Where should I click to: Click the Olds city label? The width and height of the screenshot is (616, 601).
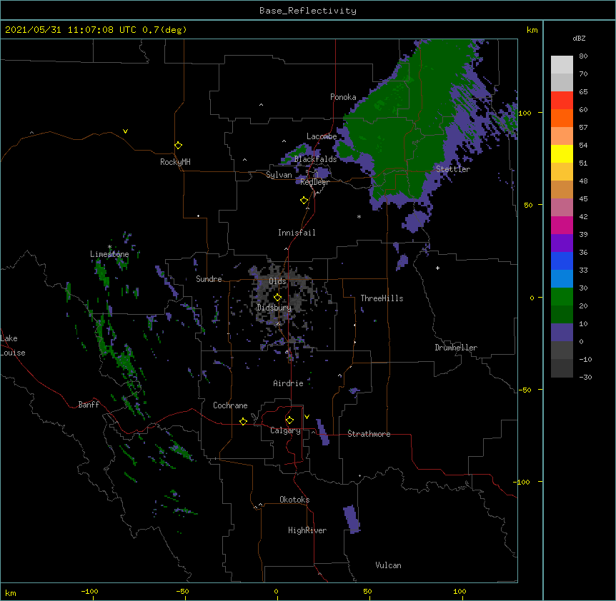(277, 281)
